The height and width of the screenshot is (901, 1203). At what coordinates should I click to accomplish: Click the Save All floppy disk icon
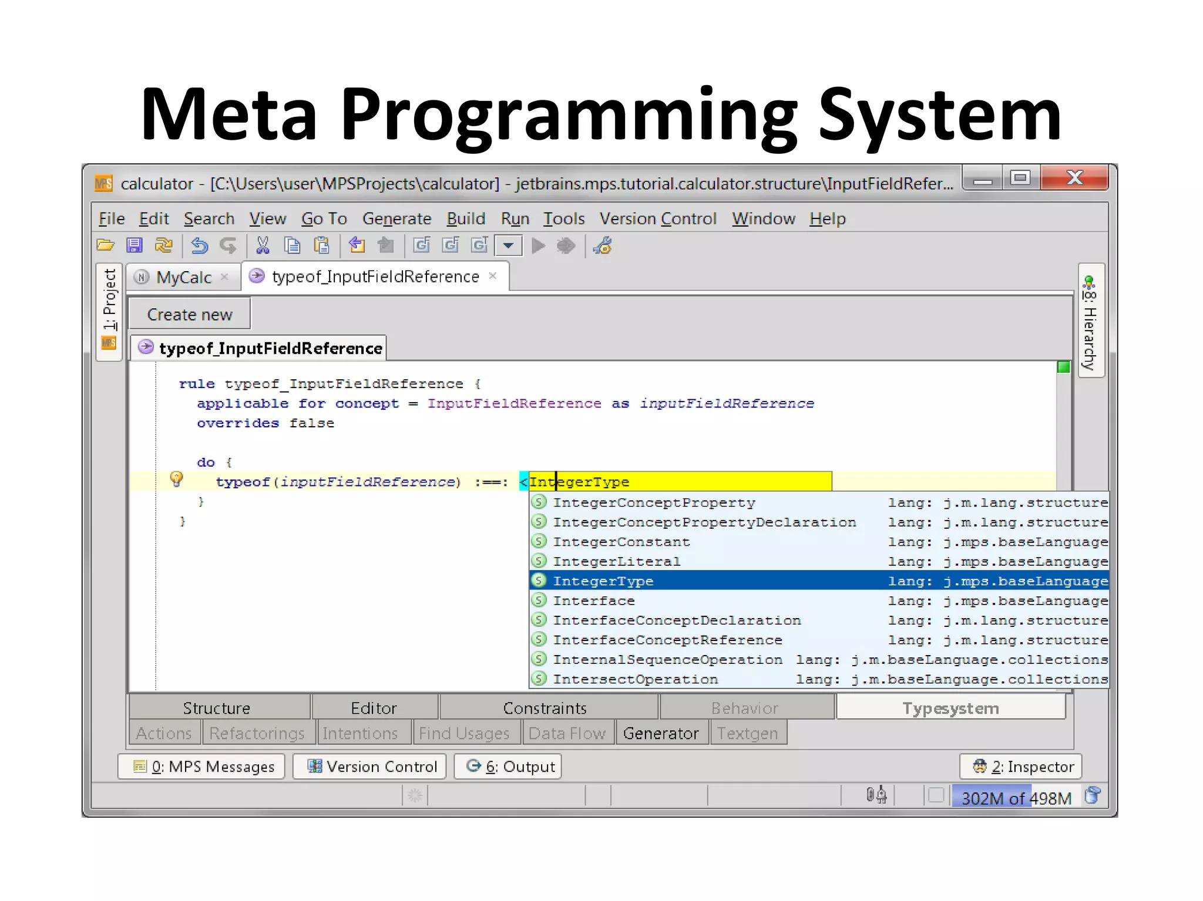pyautogui.click(x=135, y=245)
